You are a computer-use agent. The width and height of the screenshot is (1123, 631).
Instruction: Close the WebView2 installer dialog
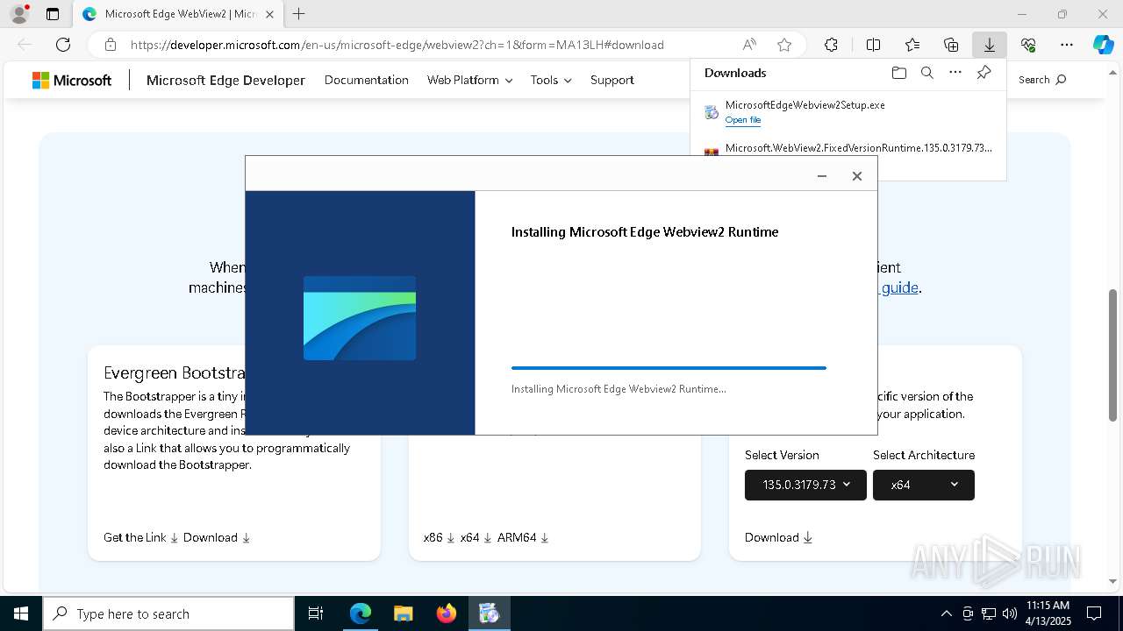point(857,176)
